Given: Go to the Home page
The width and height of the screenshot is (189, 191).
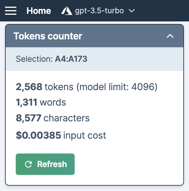Looking at the screenshot, I should [39, 11].
